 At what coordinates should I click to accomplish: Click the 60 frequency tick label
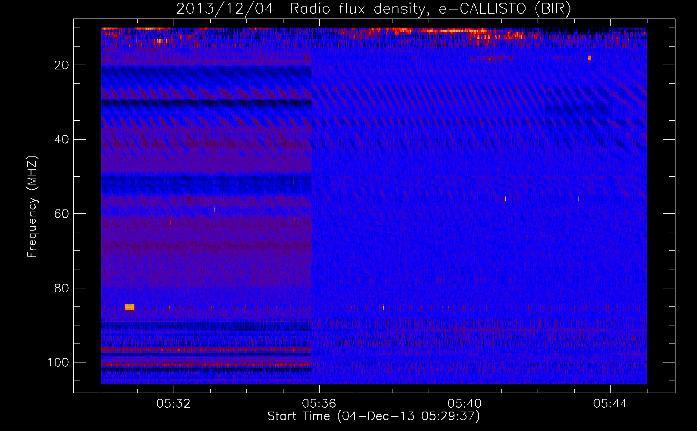click(x=62, y=214)
